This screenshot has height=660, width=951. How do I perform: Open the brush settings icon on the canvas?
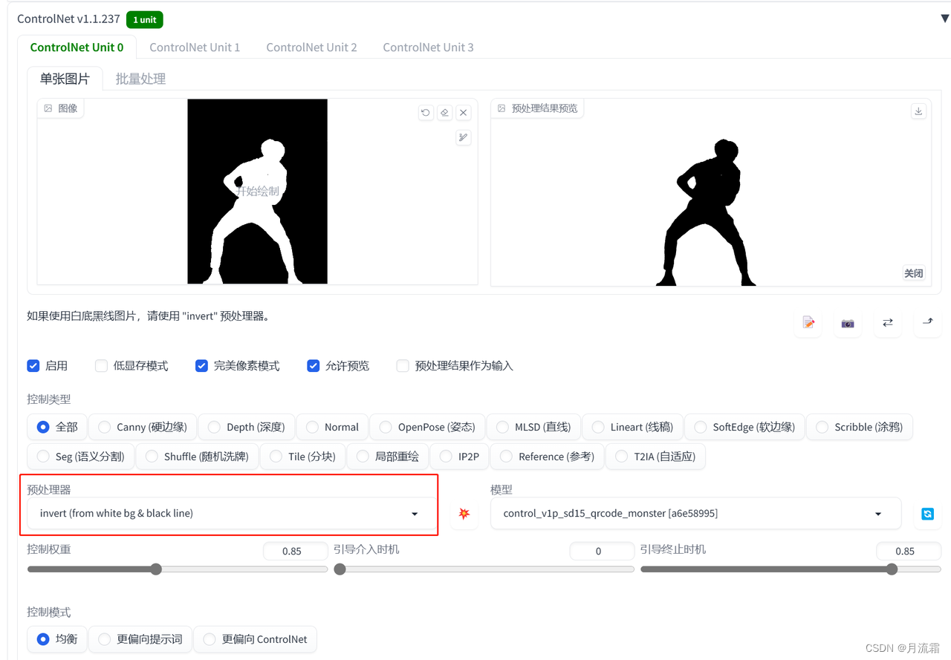point(464,137)
